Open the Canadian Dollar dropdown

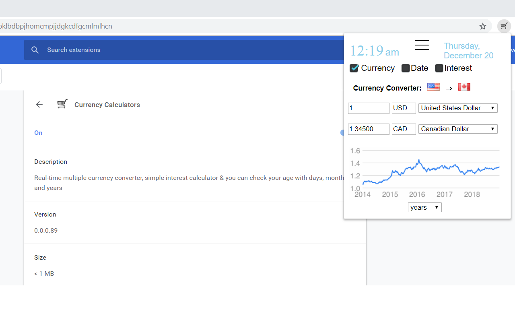[x=458, y=129]
